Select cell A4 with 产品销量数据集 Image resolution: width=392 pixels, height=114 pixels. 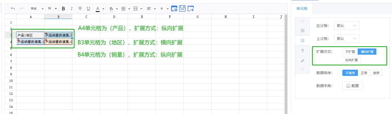click(x=30, y=41)
